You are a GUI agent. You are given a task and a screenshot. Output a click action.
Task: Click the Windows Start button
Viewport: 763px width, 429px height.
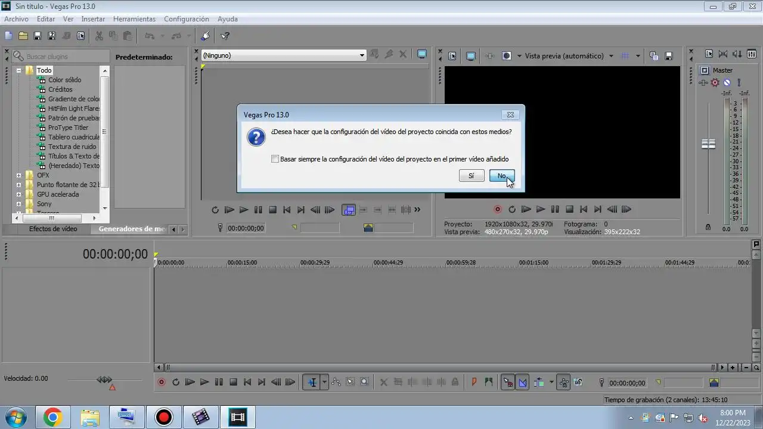click(15, 417)
